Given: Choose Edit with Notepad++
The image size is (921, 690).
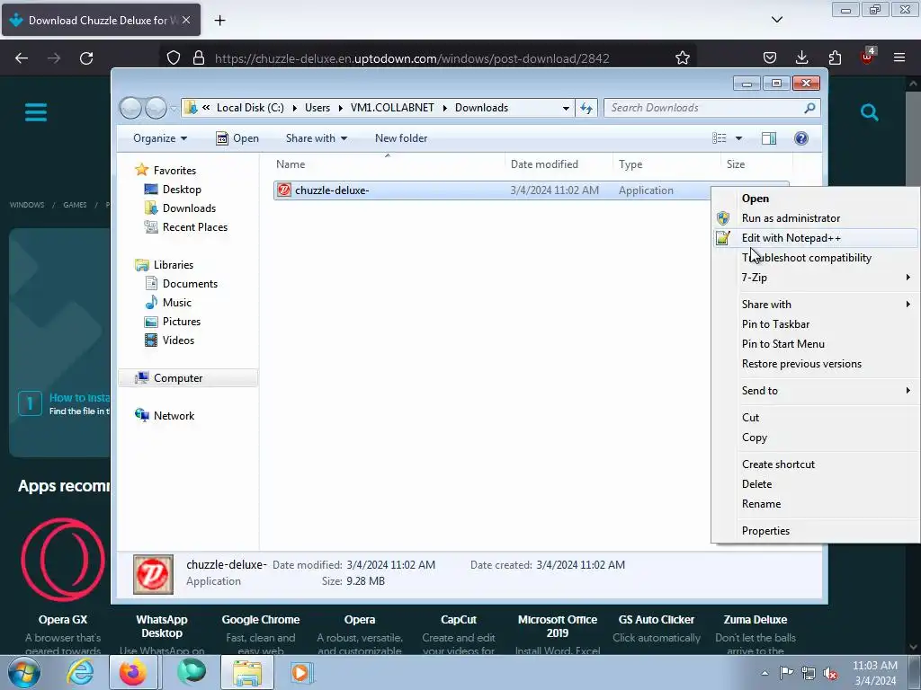Looking at the screenshot, I should click(816, 238).
